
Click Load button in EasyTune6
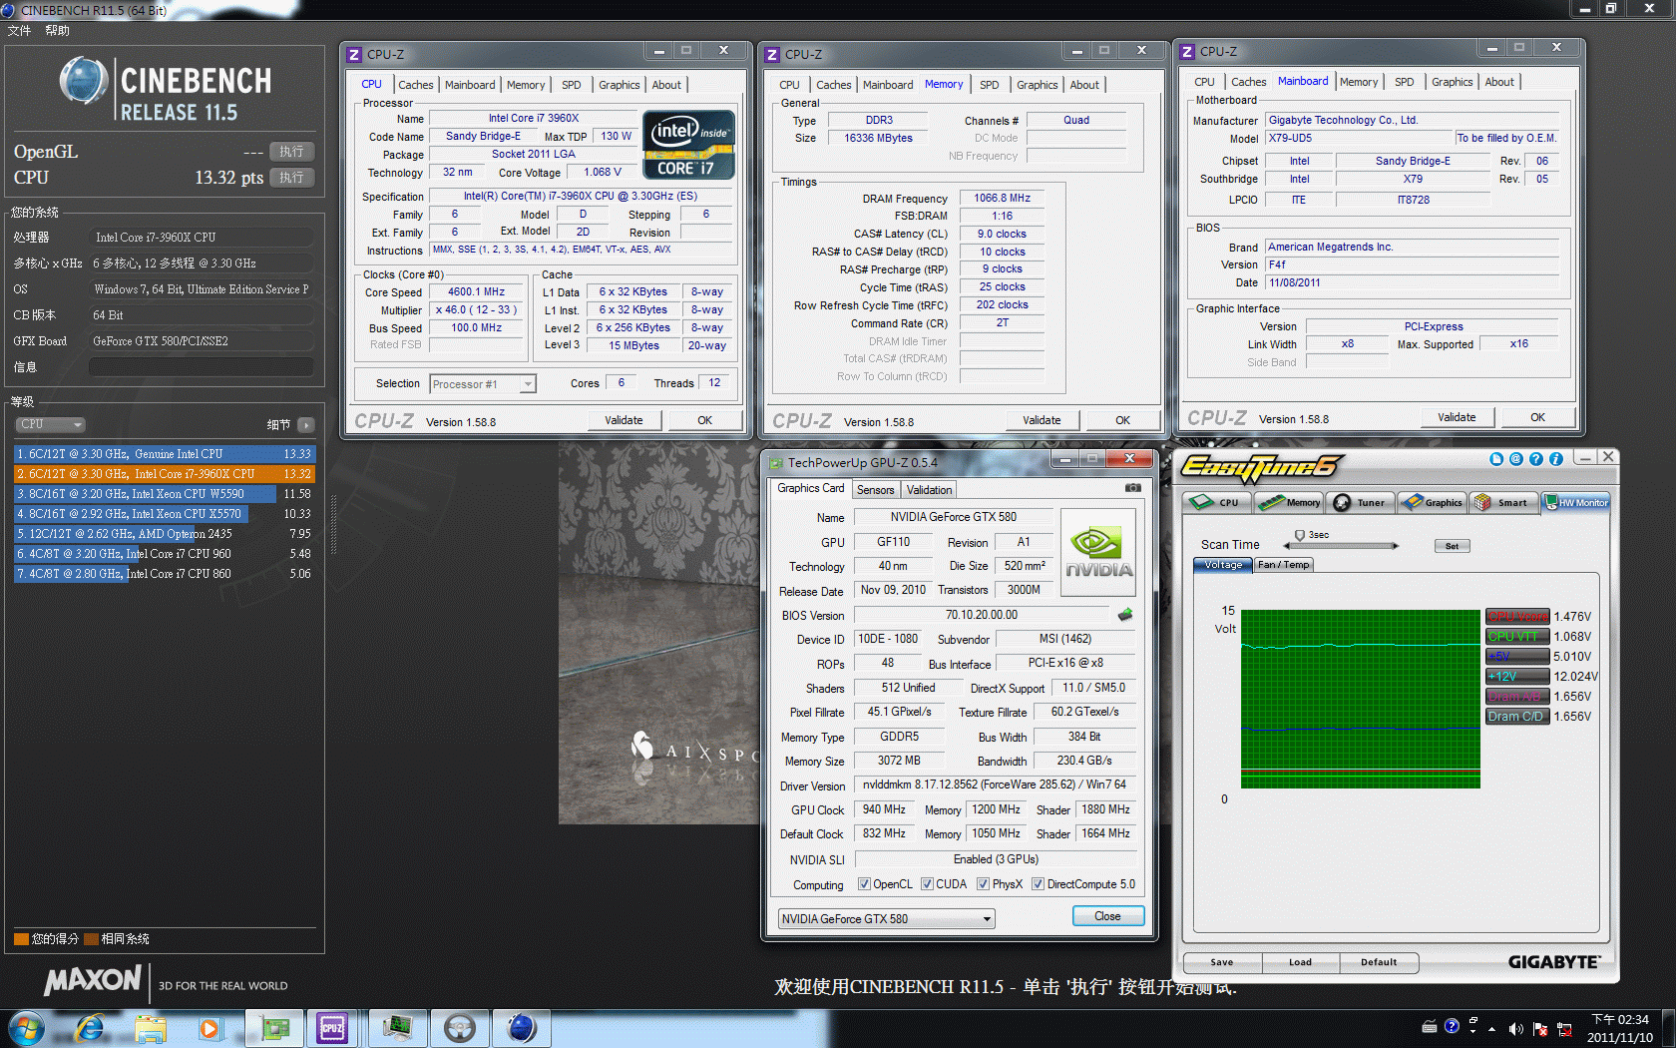(x=1300, y=962)
